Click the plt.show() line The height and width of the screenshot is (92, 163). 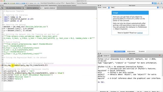pyautogui.click(x=8, y=81)
